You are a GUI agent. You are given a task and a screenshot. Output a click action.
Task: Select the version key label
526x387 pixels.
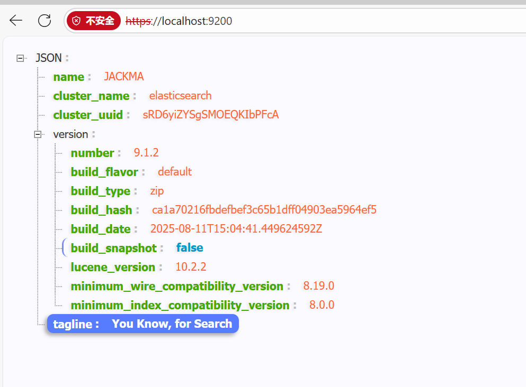click(x=70, y=134)
